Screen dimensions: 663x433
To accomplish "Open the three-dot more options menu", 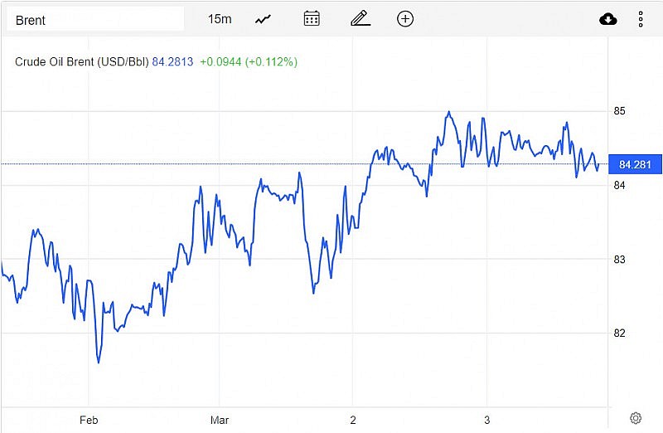I will coord(641,19).
